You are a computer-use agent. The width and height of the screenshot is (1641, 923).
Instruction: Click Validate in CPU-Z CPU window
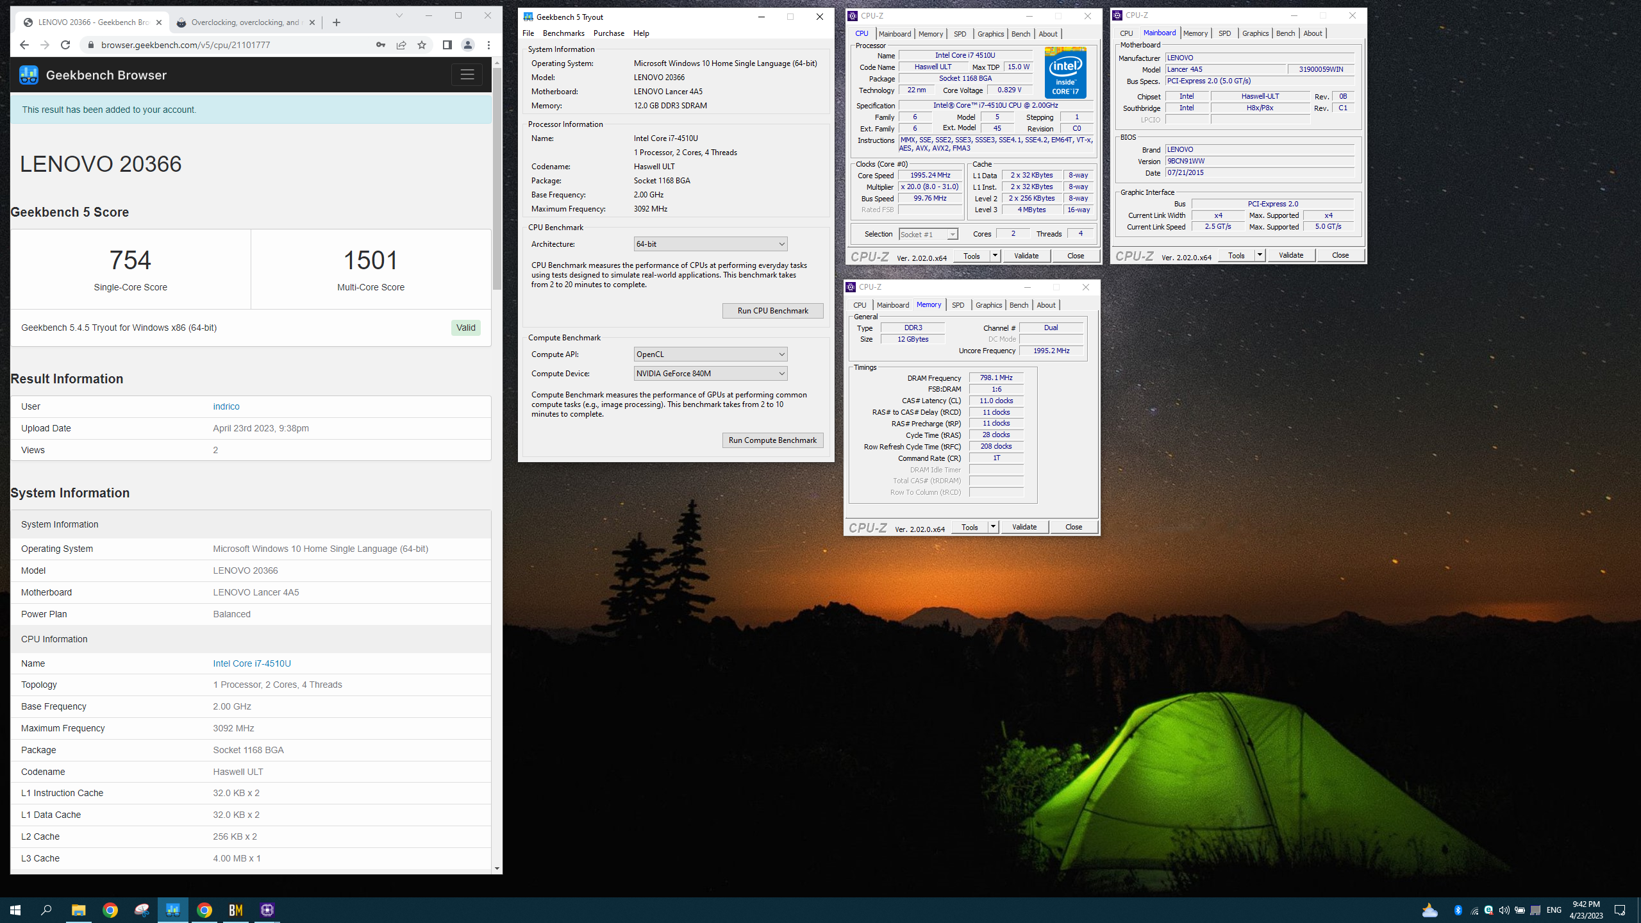[1026, 256]
